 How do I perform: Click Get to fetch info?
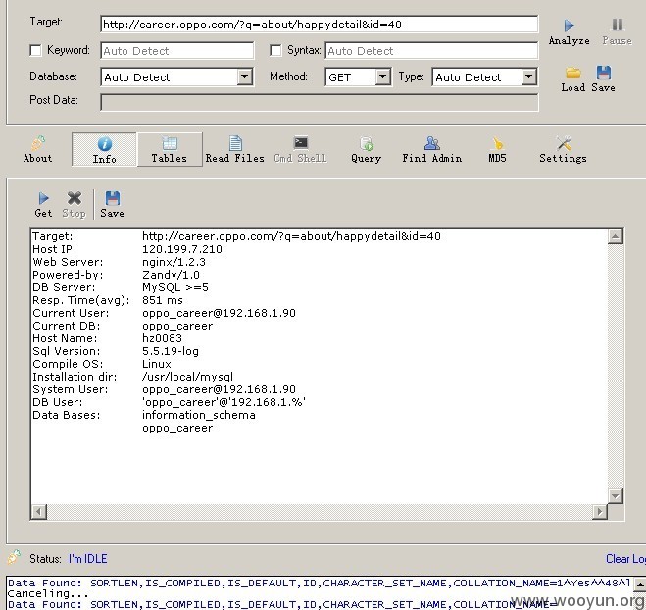(43, 205)
